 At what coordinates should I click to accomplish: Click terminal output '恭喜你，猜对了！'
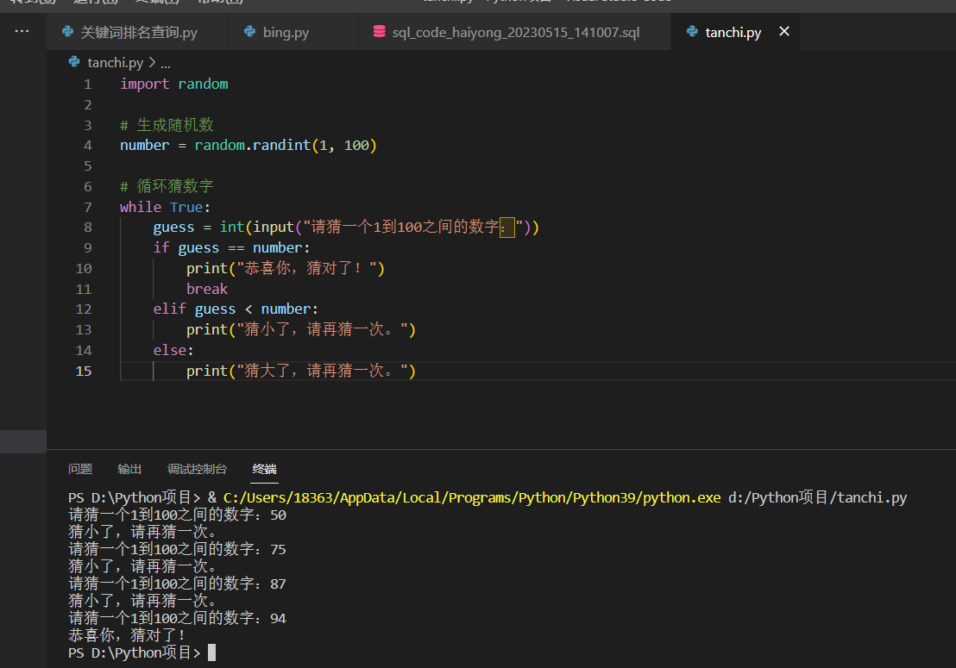point(128,635)
